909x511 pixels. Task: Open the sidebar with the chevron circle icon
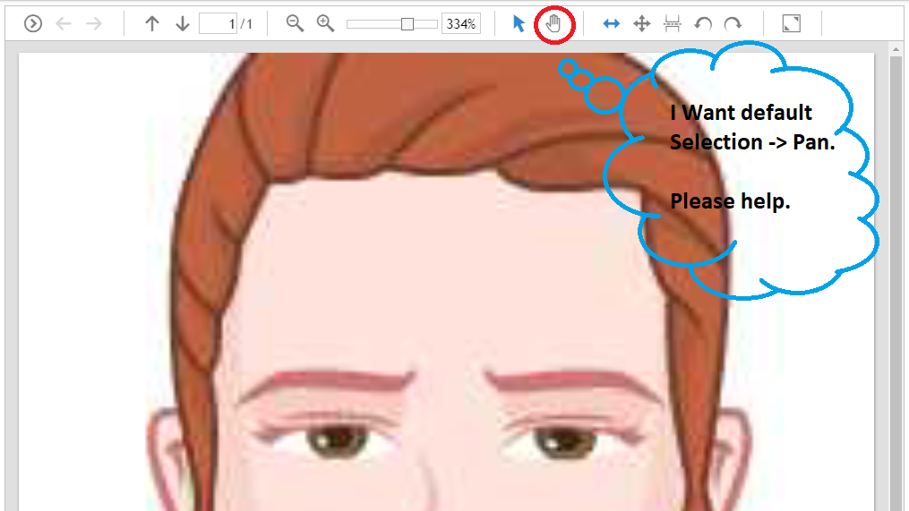tap(33, 24)
